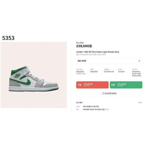This screenshot has width=146, height=146.
Task: Click the large 239,000원 instant buy price
Action: pyautogui.click(x=84, y=46)
